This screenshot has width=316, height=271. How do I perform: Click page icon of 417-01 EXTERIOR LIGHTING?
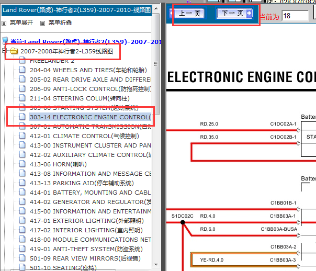coord(22,220)
